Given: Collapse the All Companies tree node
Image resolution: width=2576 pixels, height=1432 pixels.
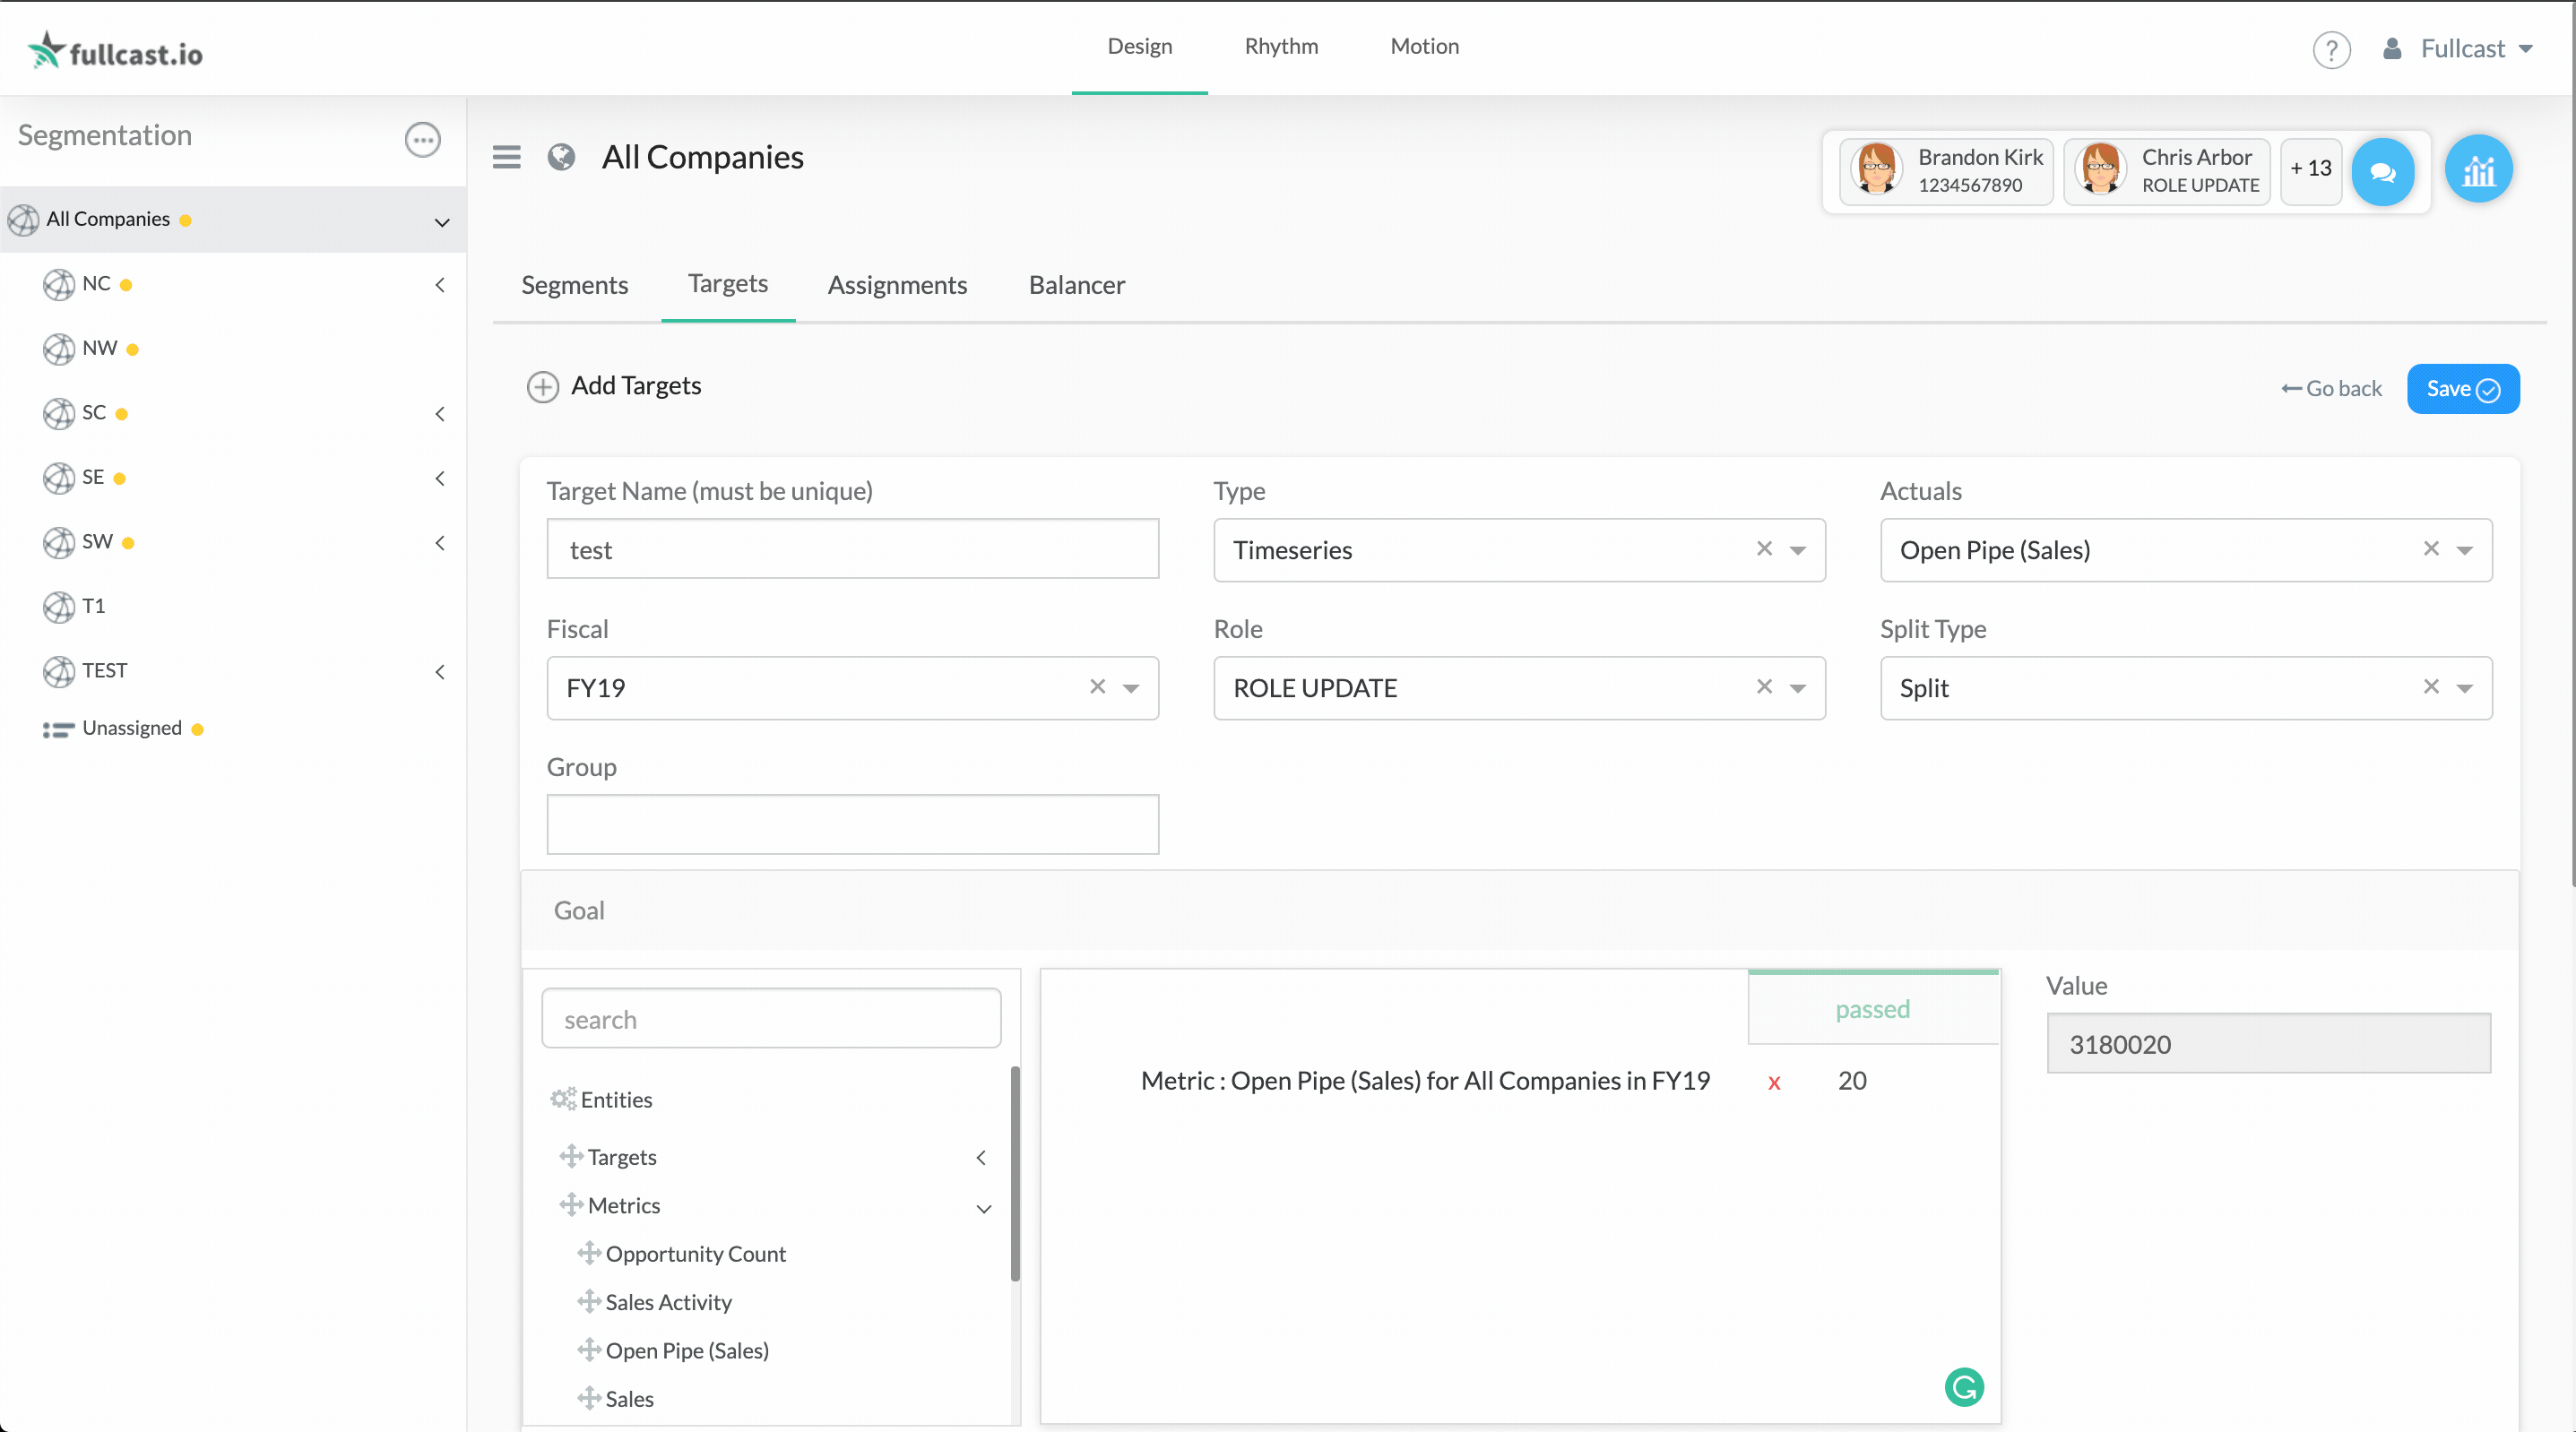Looking at the screenshot, I should pyautogui.click(x=441, y=222).
